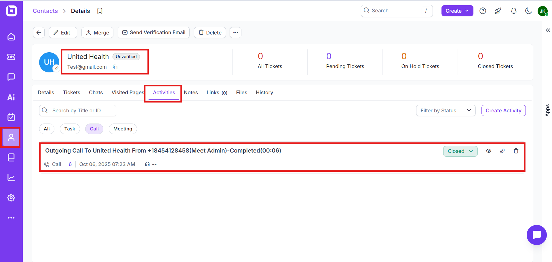Switch to the Notes tab
The image size is (552, 262).
pos(191,93)
